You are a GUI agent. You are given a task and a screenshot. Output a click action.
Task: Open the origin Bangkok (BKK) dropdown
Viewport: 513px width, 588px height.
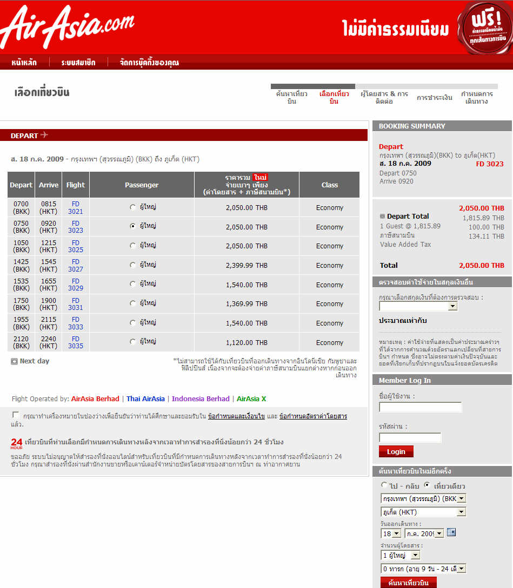tap(423, 499)
